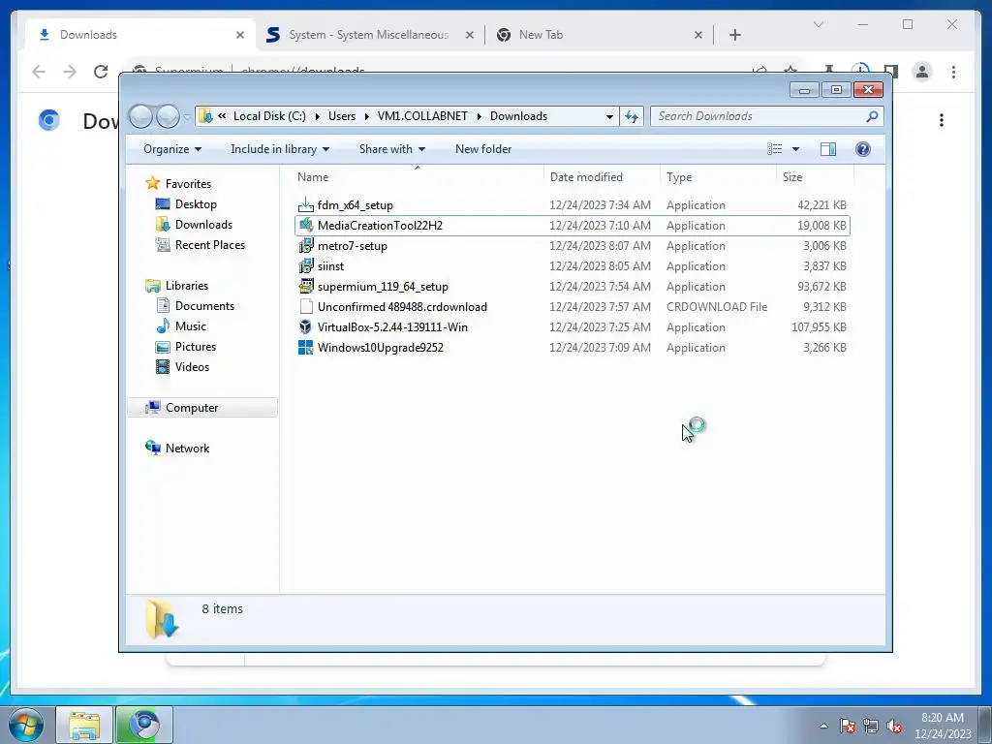The image size is (992, 744).
Task: Expand the arrow after Local Disk (C:) breadcrumb
Action: [x=317, y=116]
